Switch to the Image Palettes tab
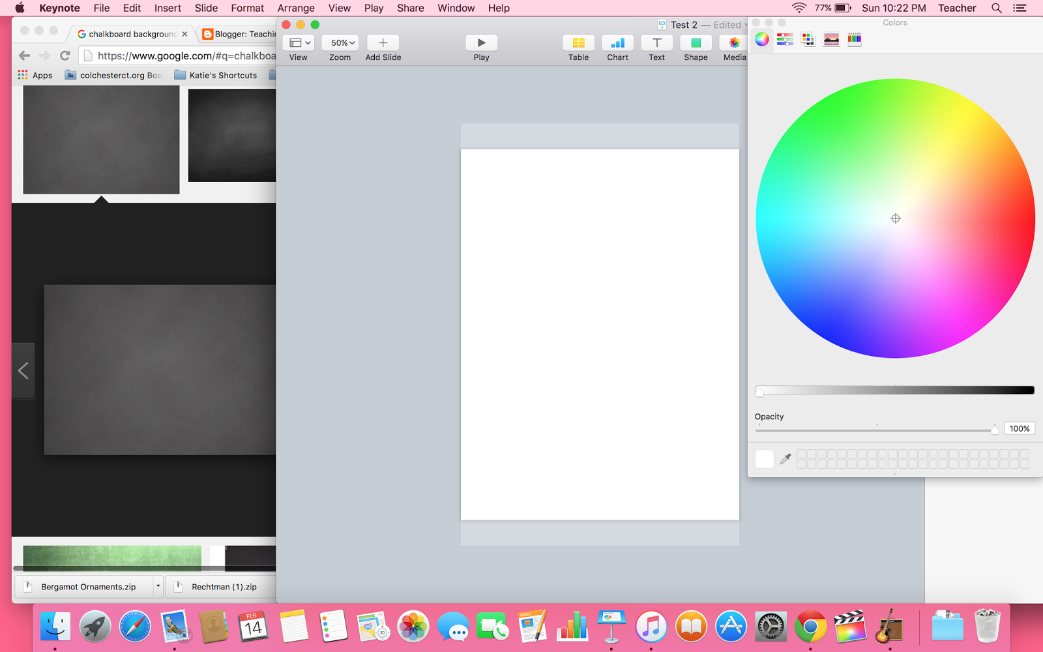Image resolution: width=1043 pixels, height=652 pixels. click(x=831, y=39)
